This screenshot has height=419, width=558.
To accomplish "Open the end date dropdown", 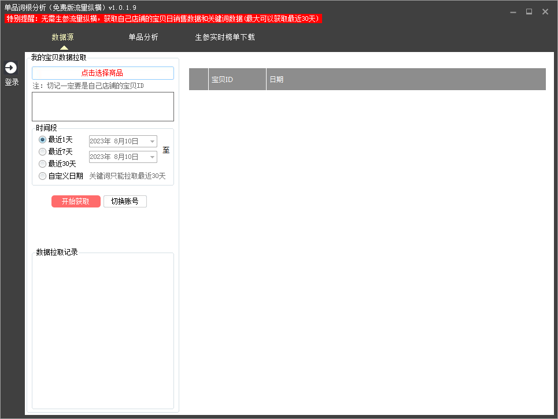I will tap(152, 157).
